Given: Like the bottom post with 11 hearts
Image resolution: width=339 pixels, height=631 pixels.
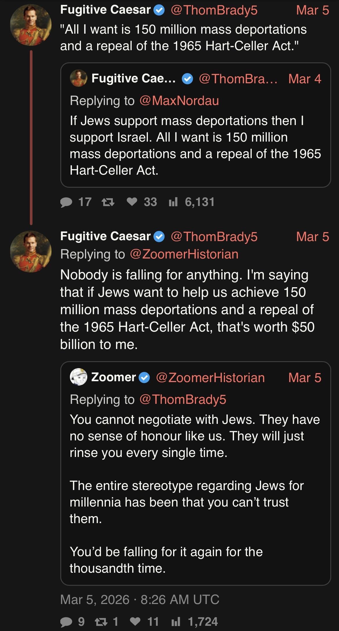Looking at the screenshot, I should (x=135, y=622).
